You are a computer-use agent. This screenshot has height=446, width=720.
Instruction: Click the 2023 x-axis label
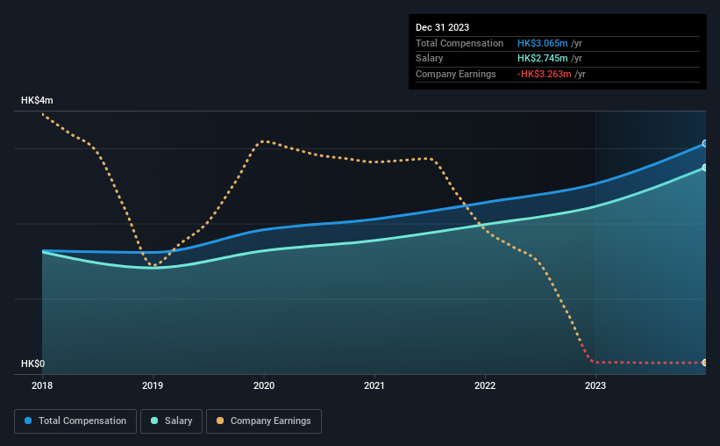(595, 385)
